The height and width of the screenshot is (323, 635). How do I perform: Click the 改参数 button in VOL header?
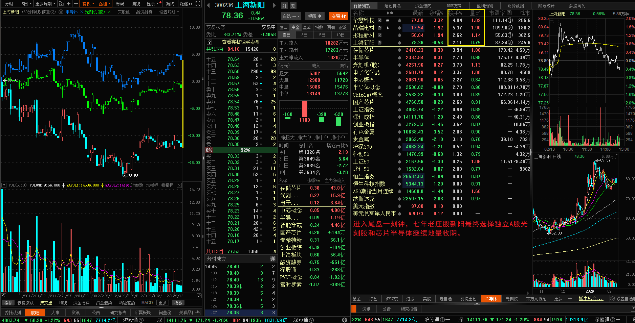pos(137,185)
